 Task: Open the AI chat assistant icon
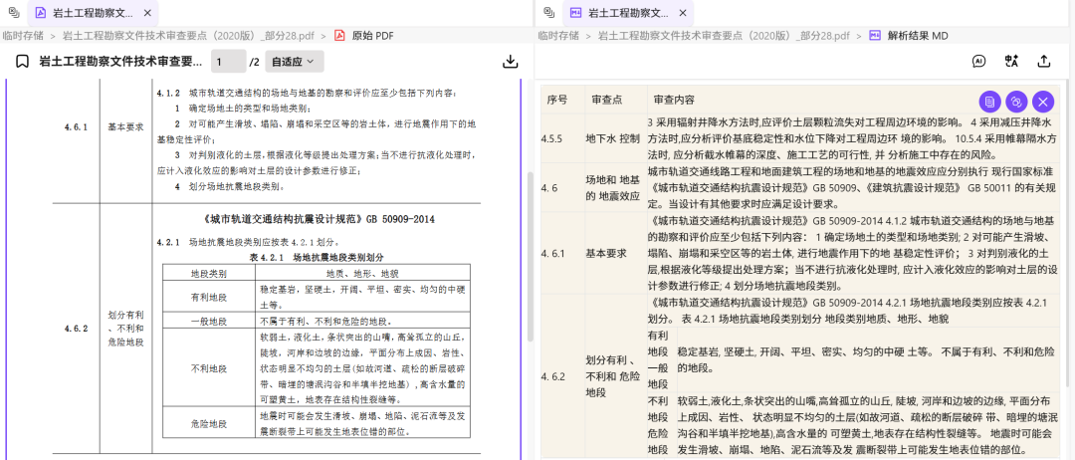(978, 61)
